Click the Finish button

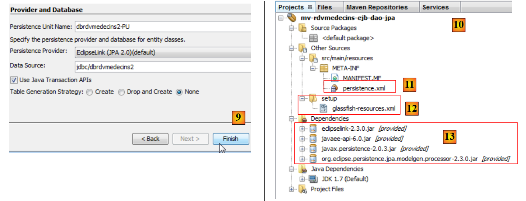[x=231, y=139]
